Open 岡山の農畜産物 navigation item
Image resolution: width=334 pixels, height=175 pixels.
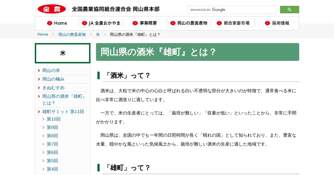point(189,23)
